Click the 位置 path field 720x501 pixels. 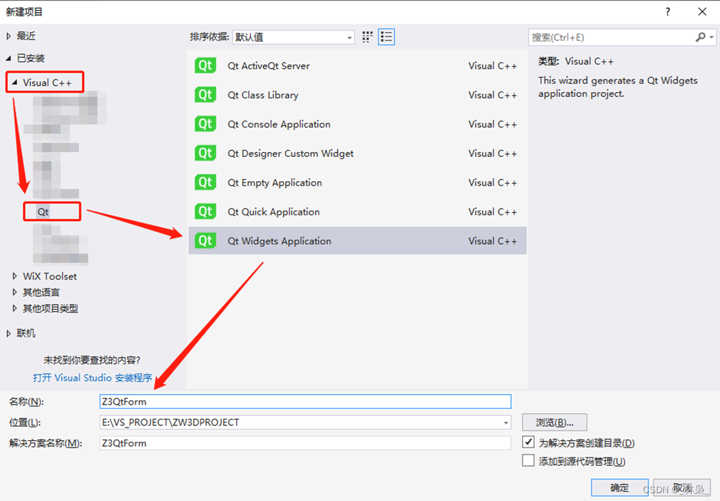[305, 422]
